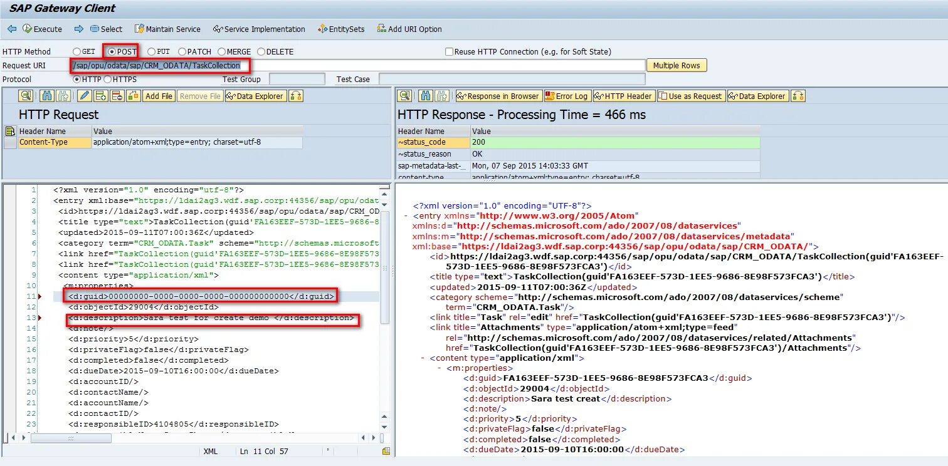Click Use as Request
948x466 pixels.
point(691,96)
